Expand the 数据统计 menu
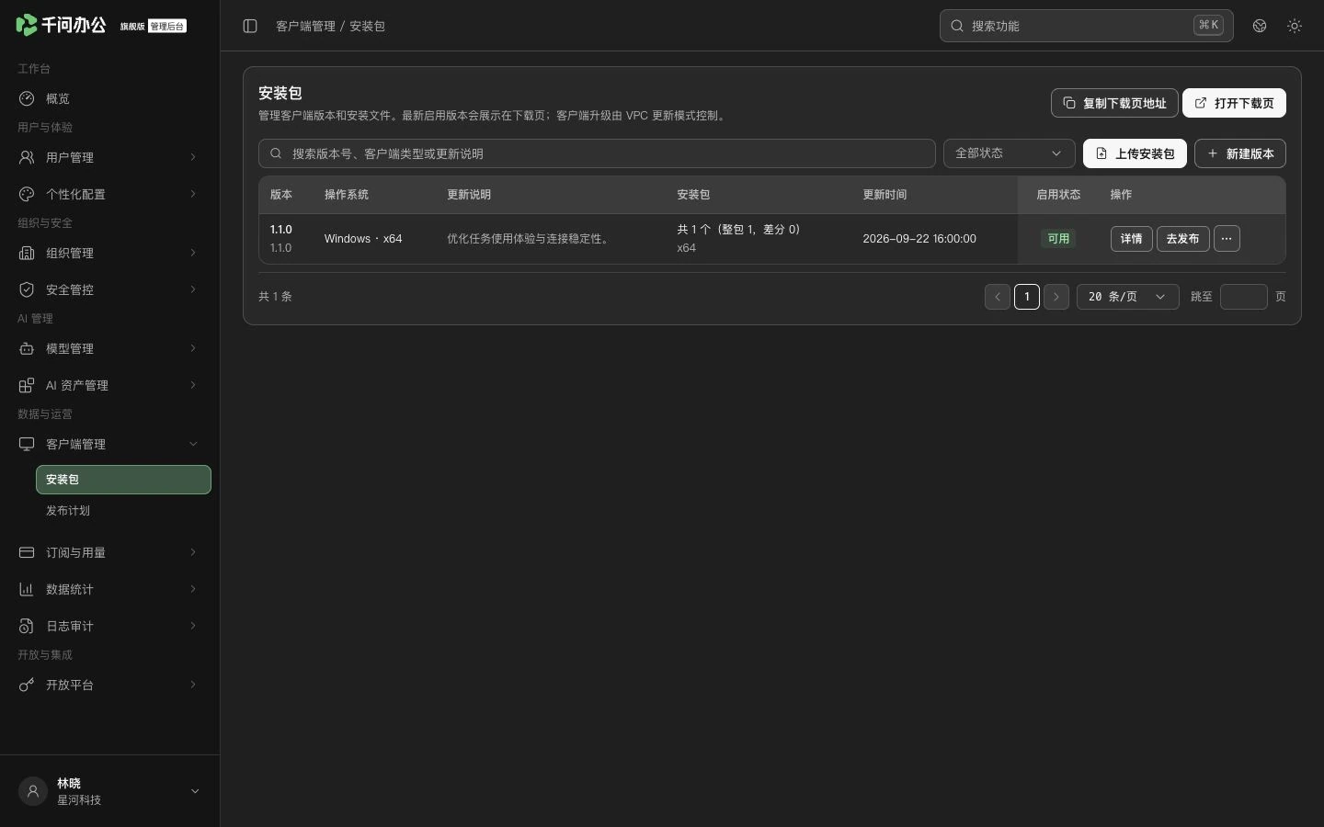 (110, 589)
